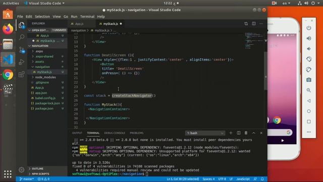Switch to the Output panel tab
The image size is (323, 182).
(77, 133)
